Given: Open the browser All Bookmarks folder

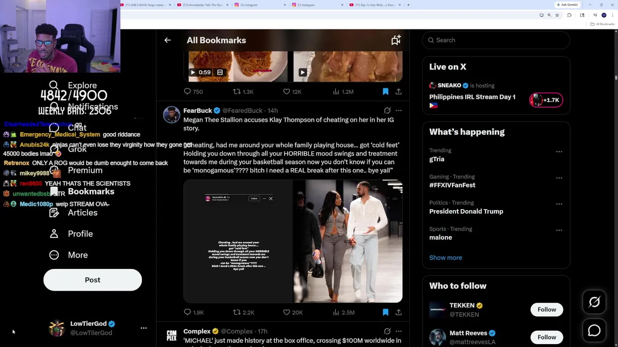Looking at the screenshot, I should coord(603,24).
